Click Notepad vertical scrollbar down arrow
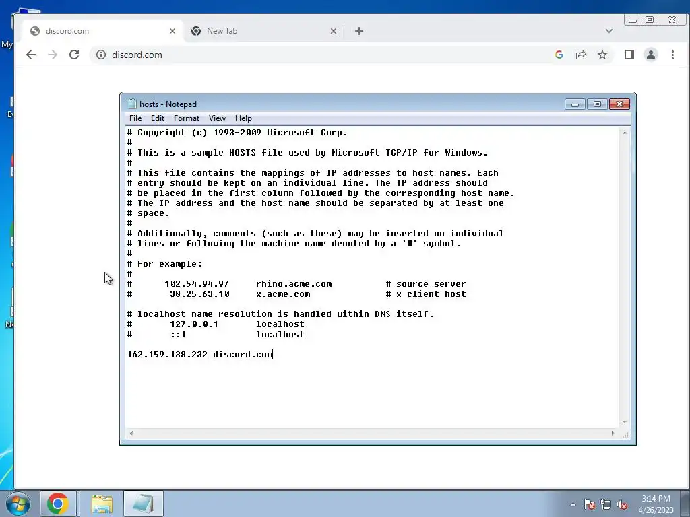Viewport: 690px width, 517px height. click(x=625, y=422)
